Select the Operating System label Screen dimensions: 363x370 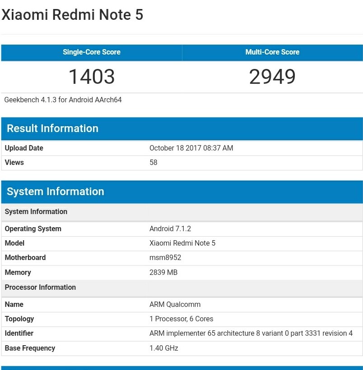point(33,229)
